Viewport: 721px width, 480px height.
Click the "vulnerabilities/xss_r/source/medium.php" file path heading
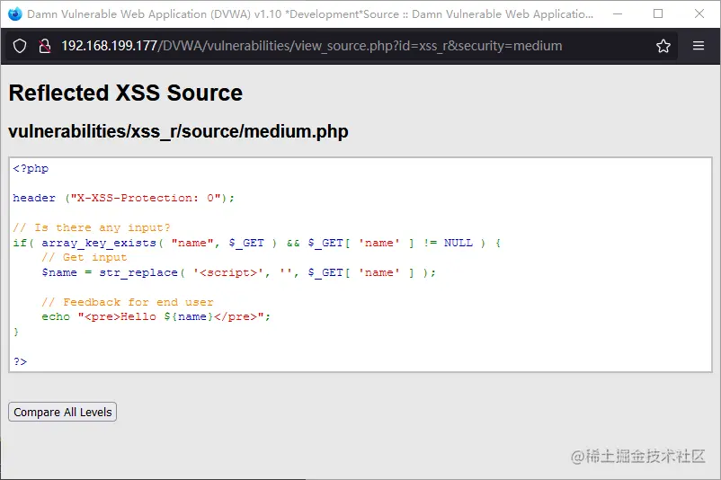[x=178, y=131]
